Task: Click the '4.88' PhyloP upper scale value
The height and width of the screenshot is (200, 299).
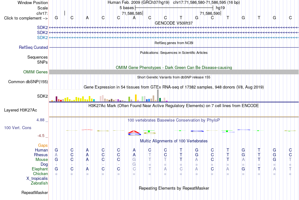Action: (x=40, y=120)
